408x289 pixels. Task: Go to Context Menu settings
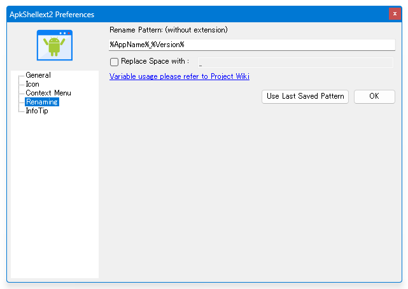pyautogui.click(x=48, y=93)
